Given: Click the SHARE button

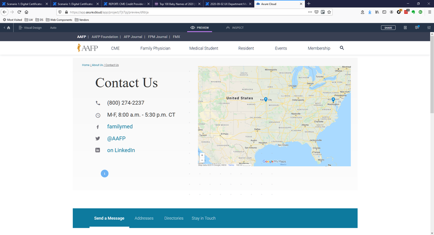Looking at the screenshot, I should point(388,28).
